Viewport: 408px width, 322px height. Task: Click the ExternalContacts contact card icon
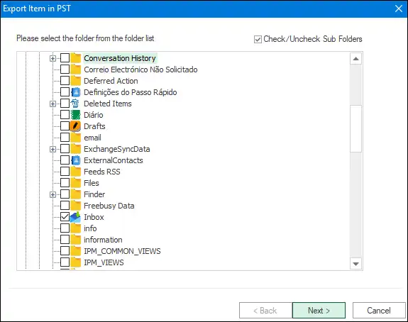coord(75,160)
